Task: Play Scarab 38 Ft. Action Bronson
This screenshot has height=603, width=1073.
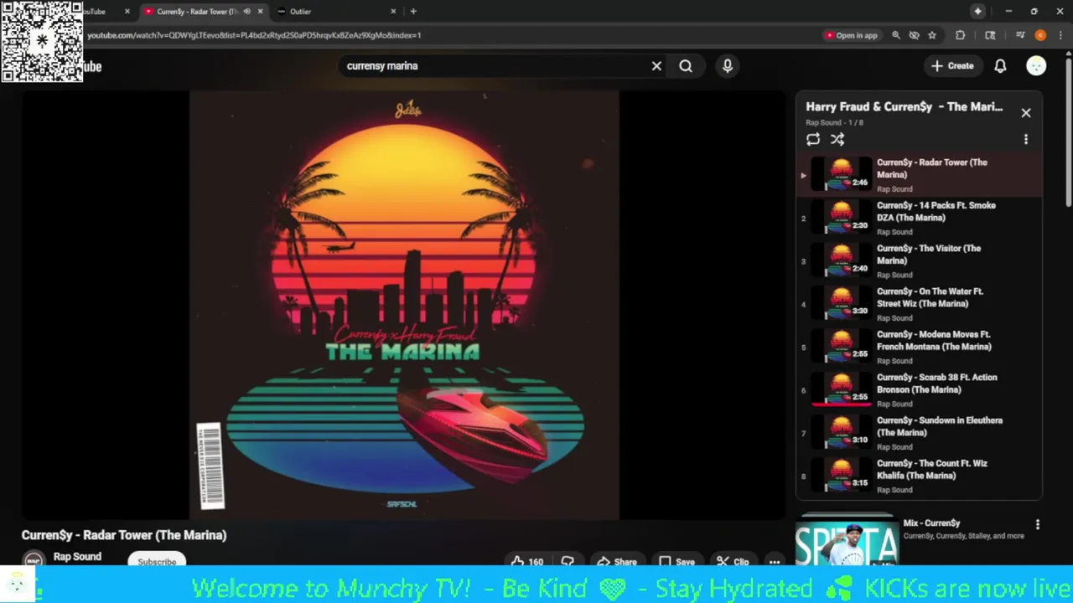Action: 919,389
